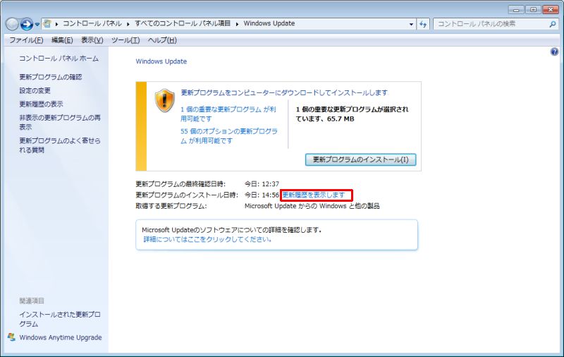564x357 pixels.
Task: Open the help question mark icon
Action: (x=554, y=52)
